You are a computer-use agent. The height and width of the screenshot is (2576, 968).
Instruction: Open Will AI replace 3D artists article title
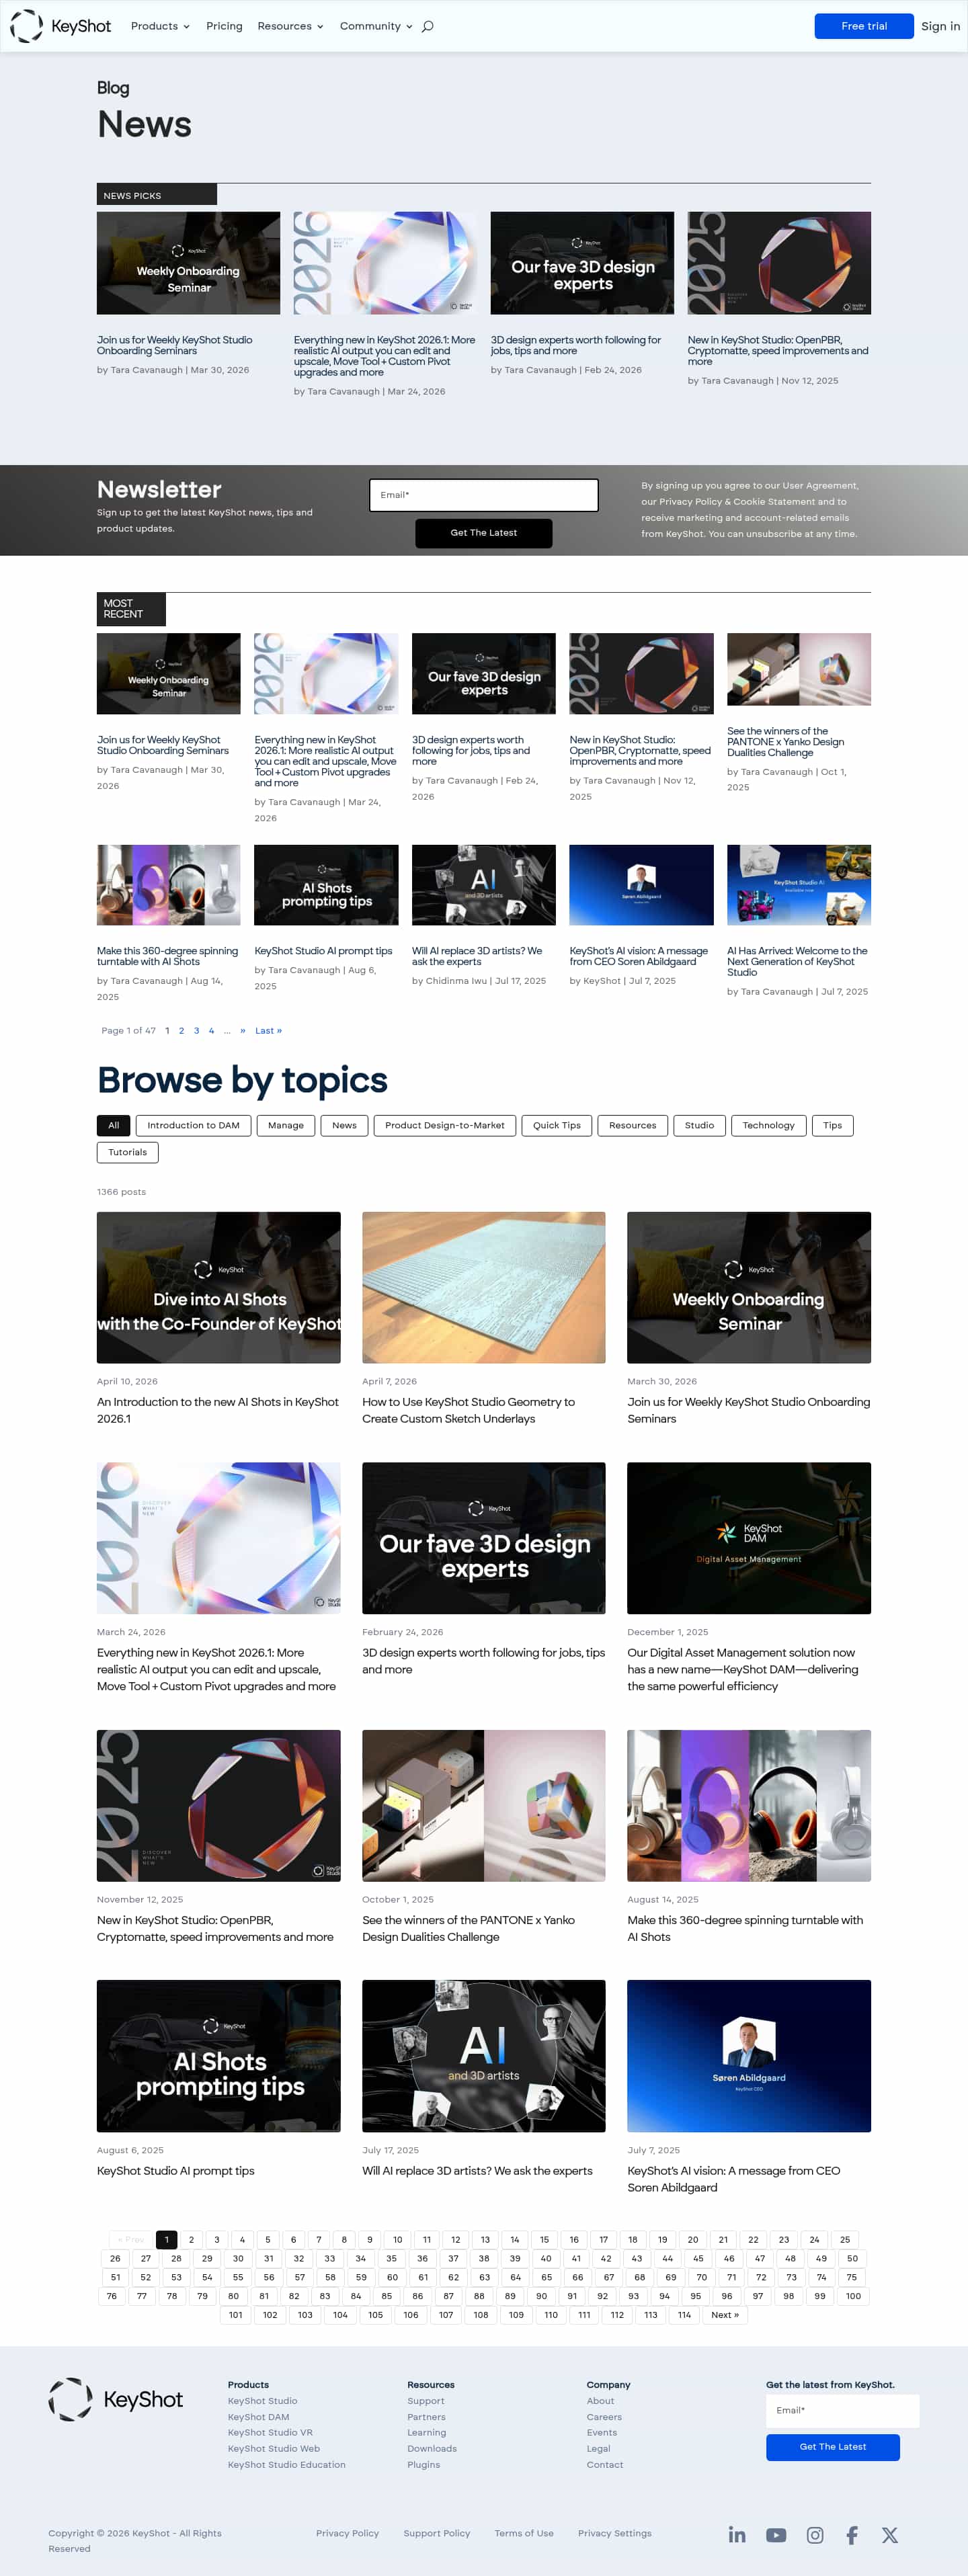point(477,2170)
